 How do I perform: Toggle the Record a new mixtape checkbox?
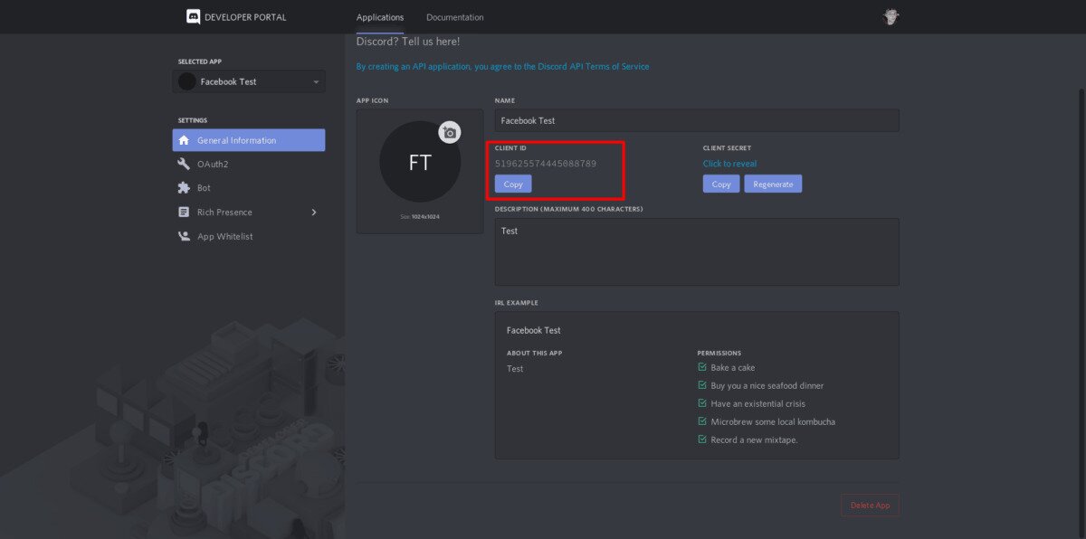[702, 440]
